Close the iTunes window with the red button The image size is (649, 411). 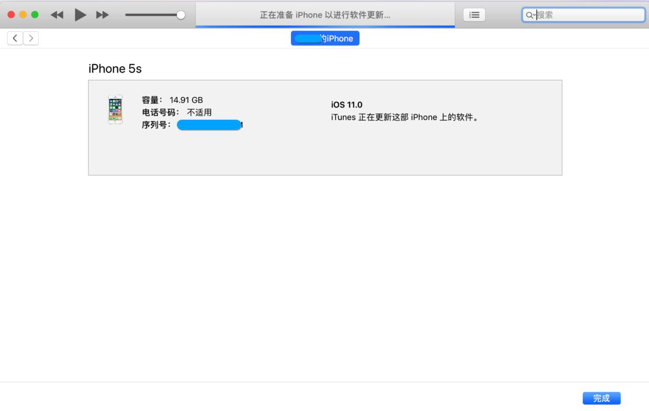point(10,15)
